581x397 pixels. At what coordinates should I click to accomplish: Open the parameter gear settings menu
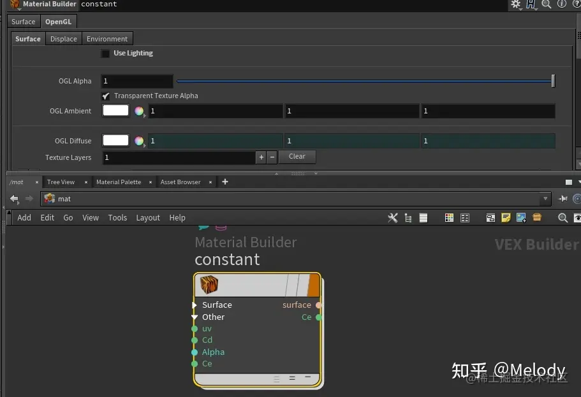pos(516,4)
